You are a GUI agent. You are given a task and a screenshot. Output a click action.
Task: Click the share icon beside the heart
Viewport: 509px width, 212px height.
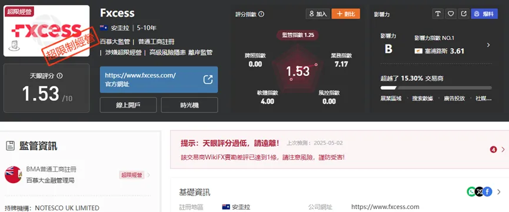point(464,14)
